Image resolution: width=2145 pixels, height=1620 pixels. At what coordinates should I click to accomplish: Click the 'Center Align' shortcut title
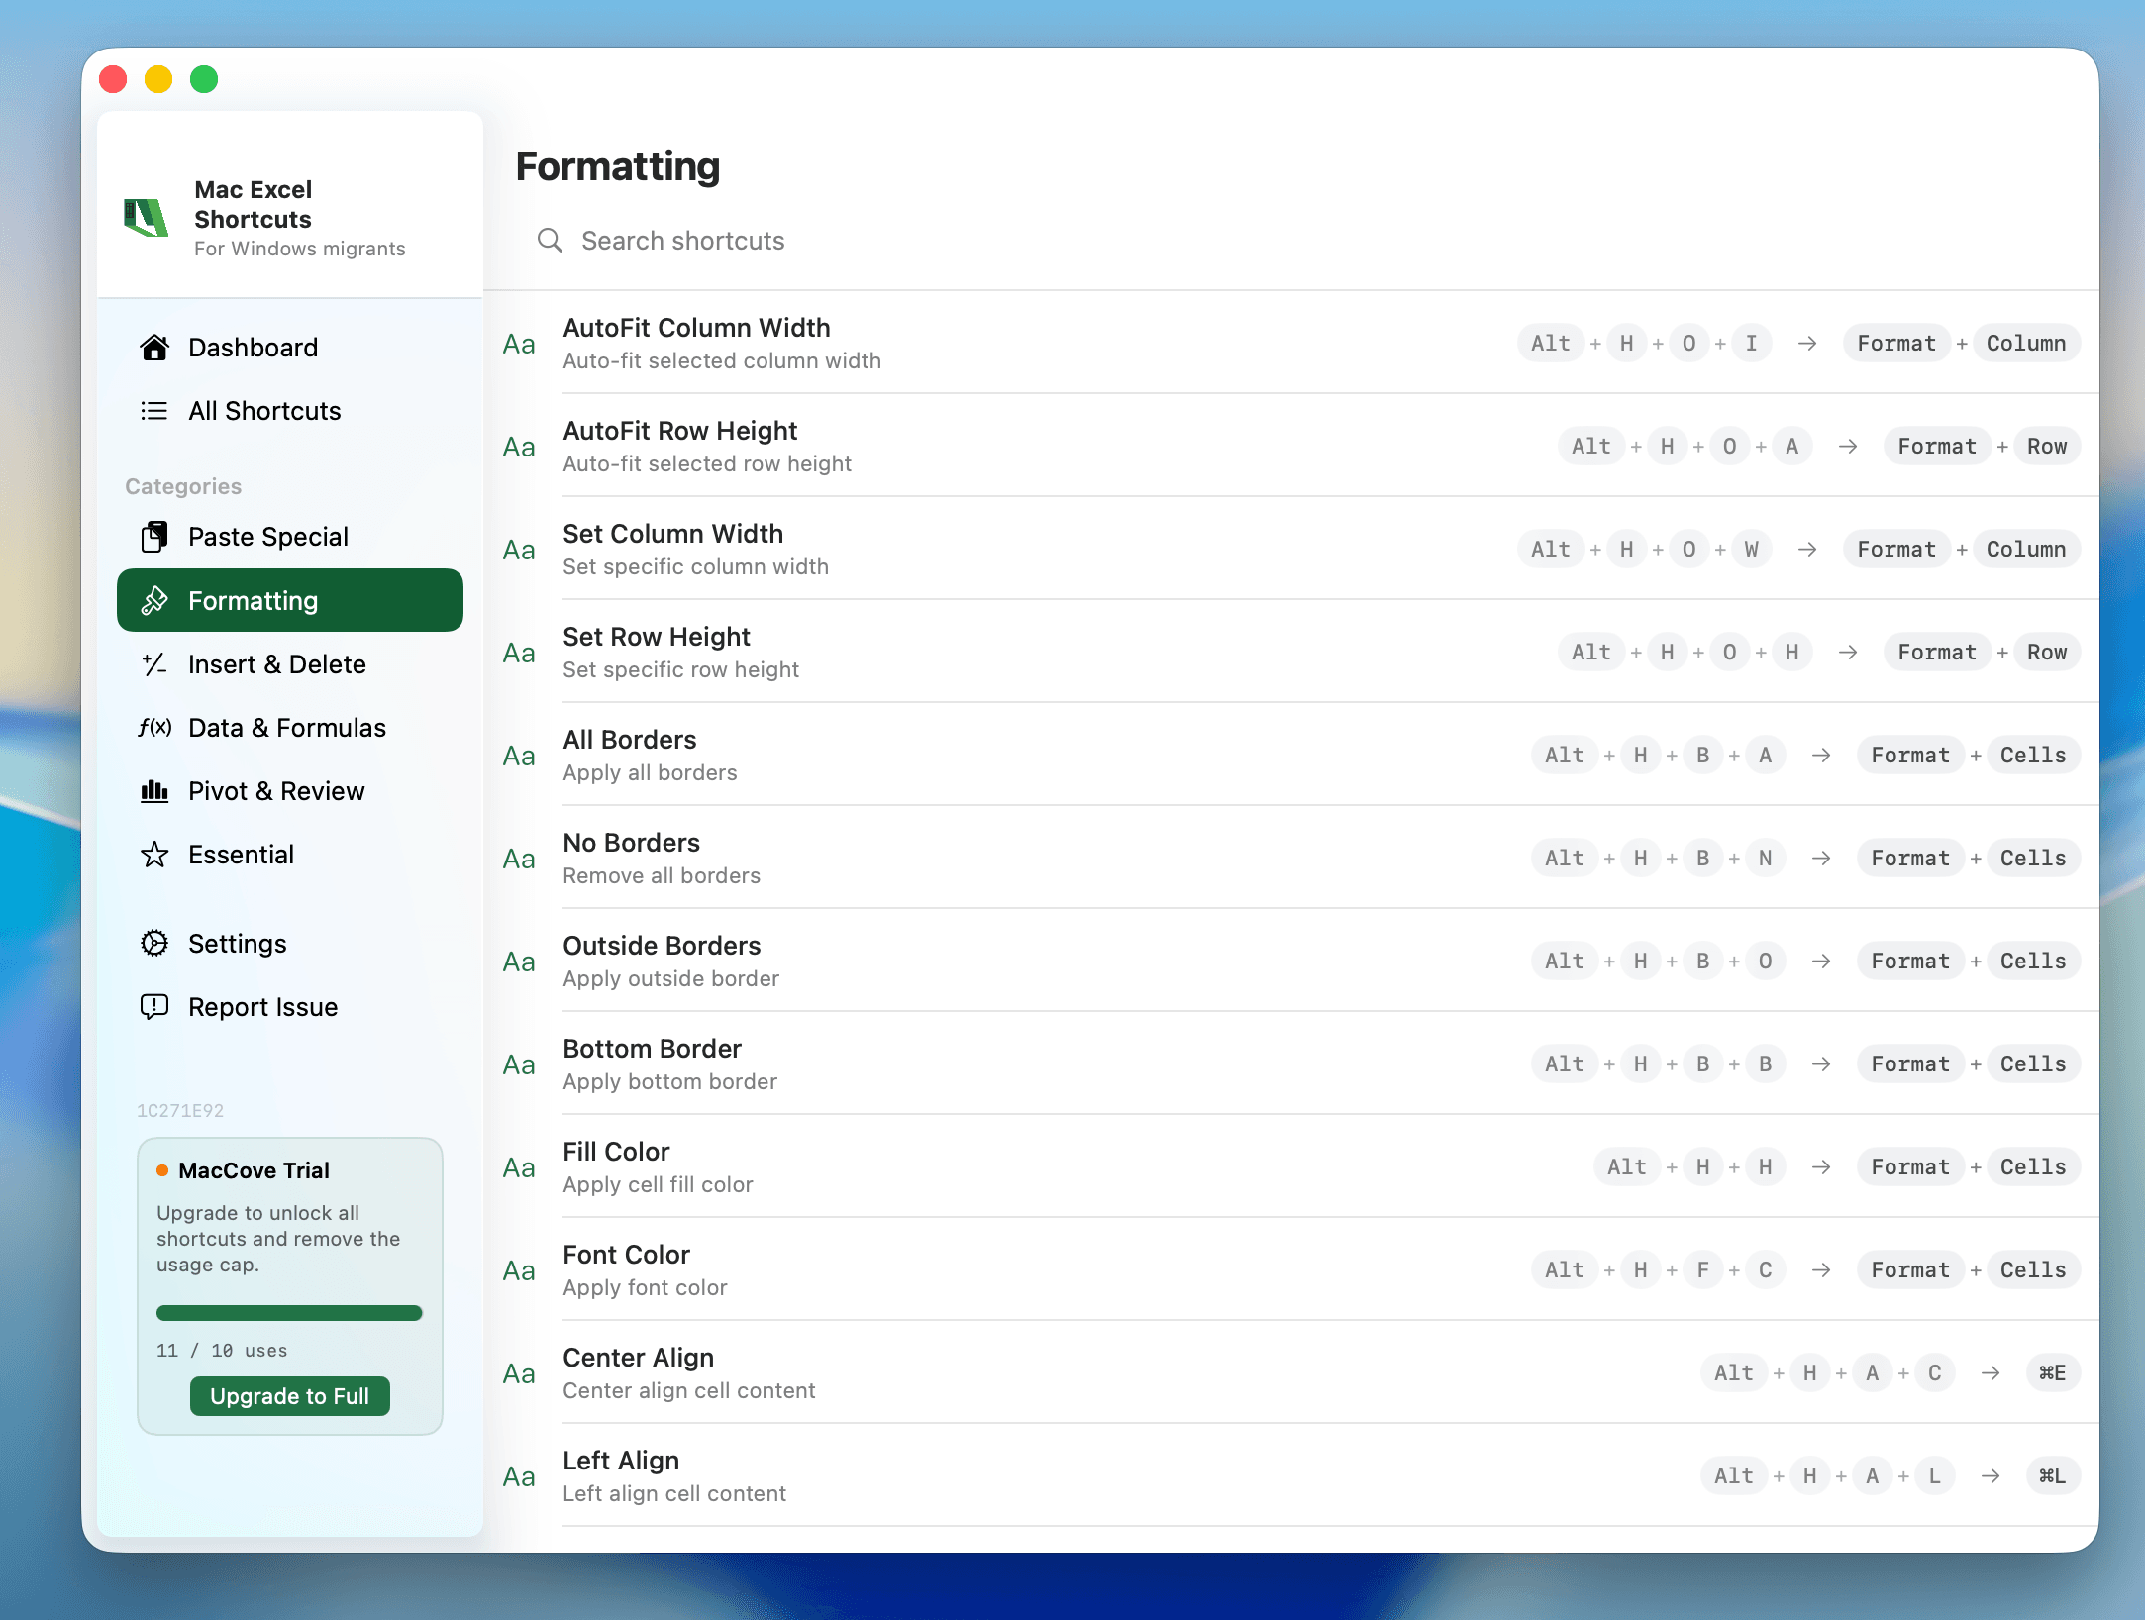point(639,1358)
